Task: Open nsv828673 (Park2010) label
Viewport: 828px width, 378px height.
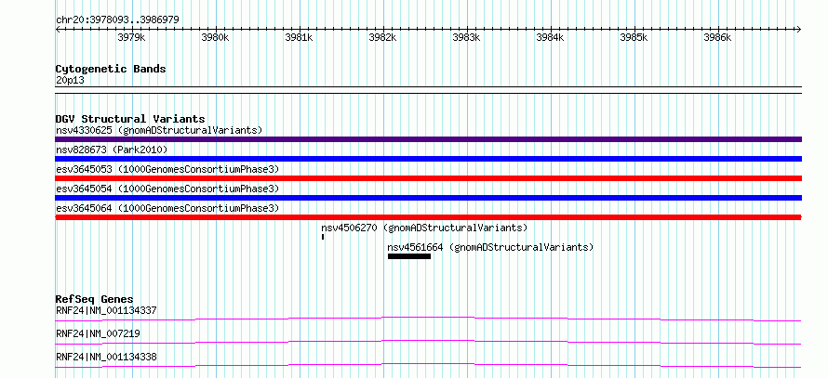Action: tap(112, 150)
